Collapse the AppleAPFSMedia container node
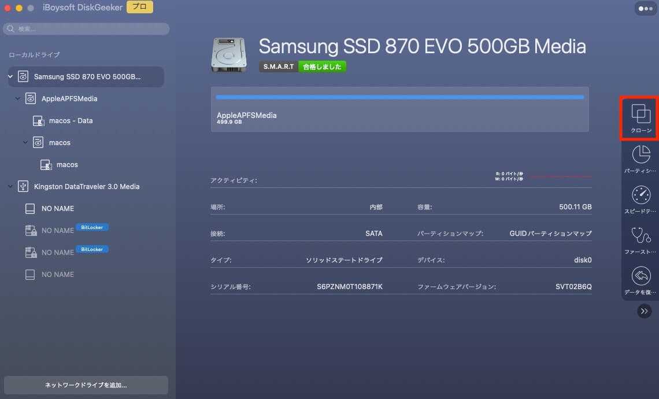Screen dimensions: 659x399 point(18,98)
